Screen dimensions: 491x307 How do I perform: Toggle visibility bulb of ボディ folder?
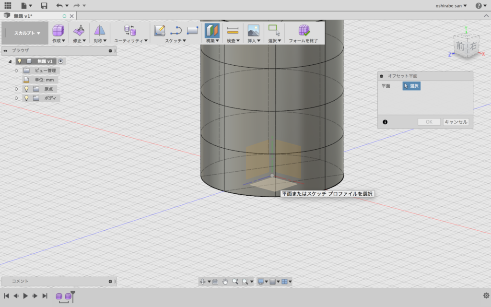26,98
